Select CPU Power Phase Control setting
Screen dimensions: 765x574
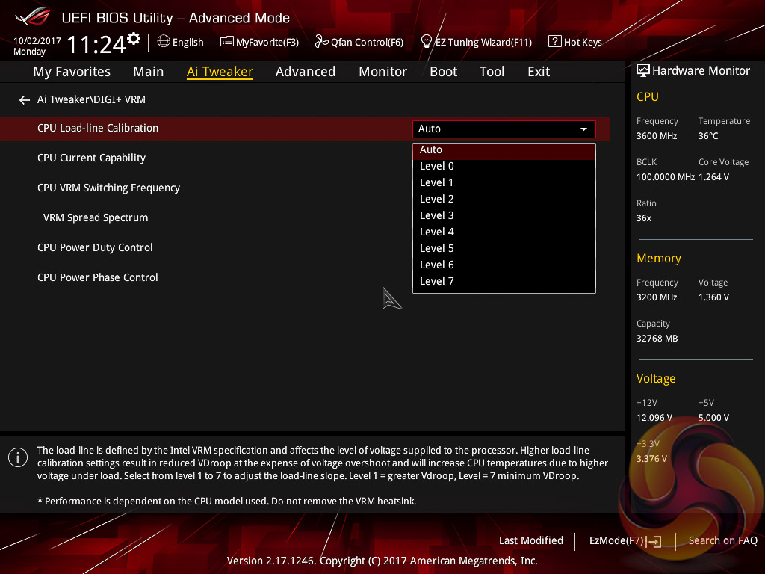(98, 277)
